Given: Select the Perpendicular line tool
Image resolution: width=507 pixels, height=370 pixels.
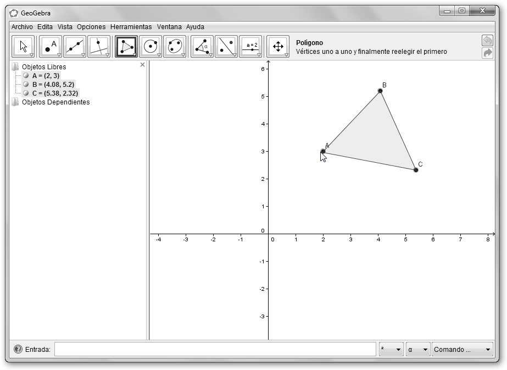Looking at the screenshot, I should click(x=99, y=47).
